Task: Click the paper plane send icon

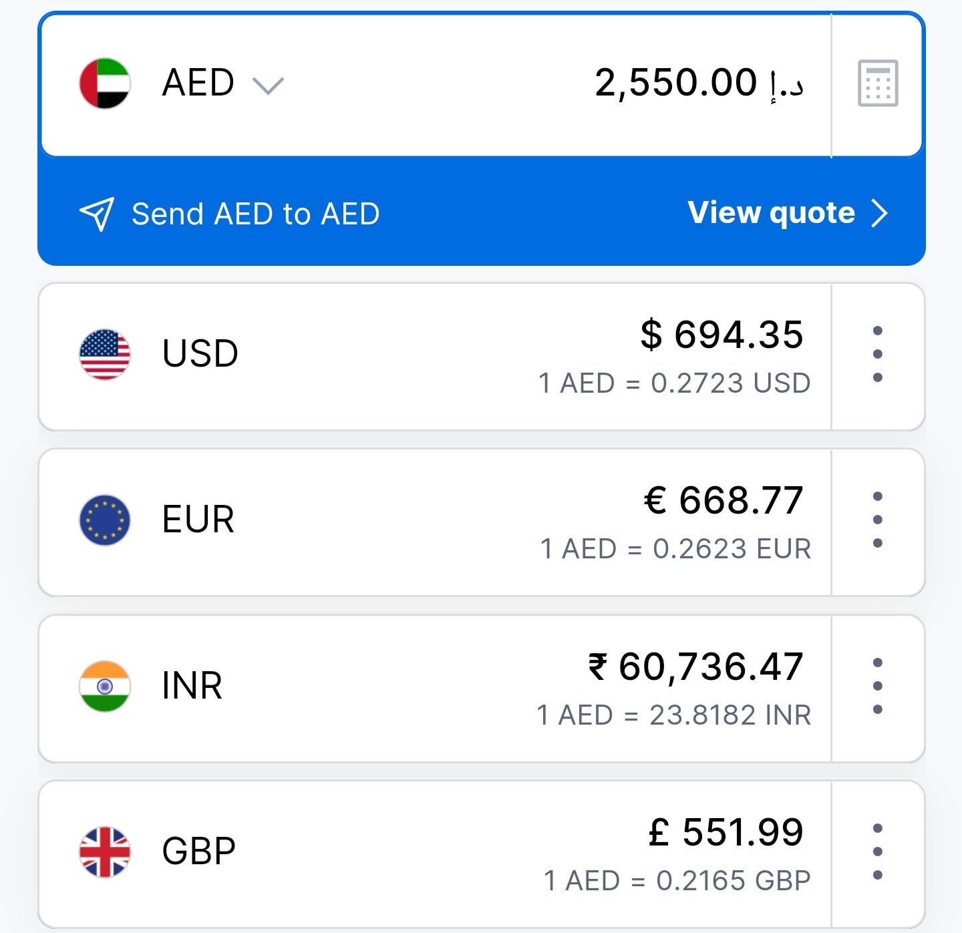Action: (x=97, y=214)
